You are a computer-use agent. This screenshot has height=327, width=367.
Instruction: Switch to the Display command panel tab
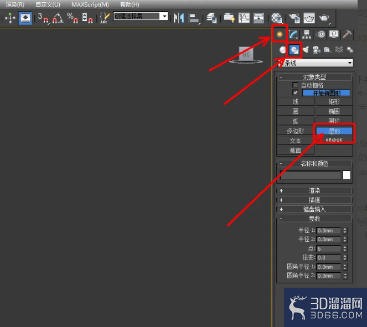334,35
